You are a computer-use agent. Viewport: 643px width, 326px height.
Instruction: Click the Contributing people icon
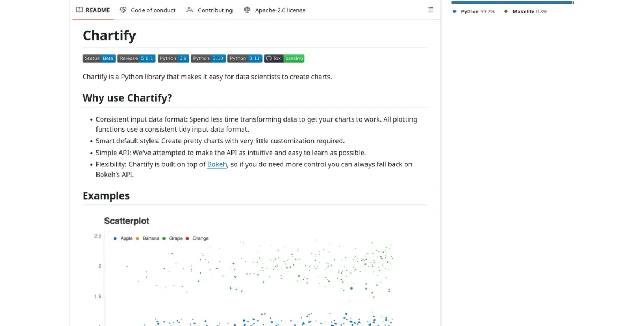(x=190, y=10)
